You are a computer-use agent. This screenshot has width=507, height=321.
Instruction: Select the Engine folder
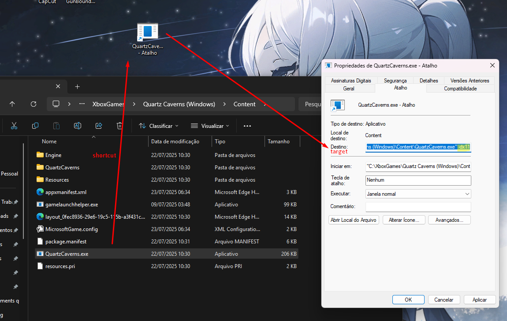click(x=167, y=155)
